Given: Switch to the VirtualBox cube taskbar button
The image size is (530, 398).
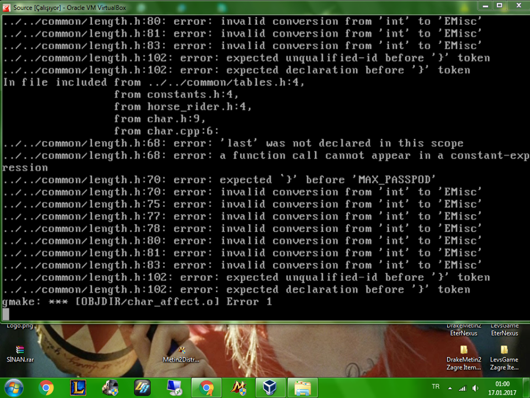Looking at the screenshot, I should [270, 388].
